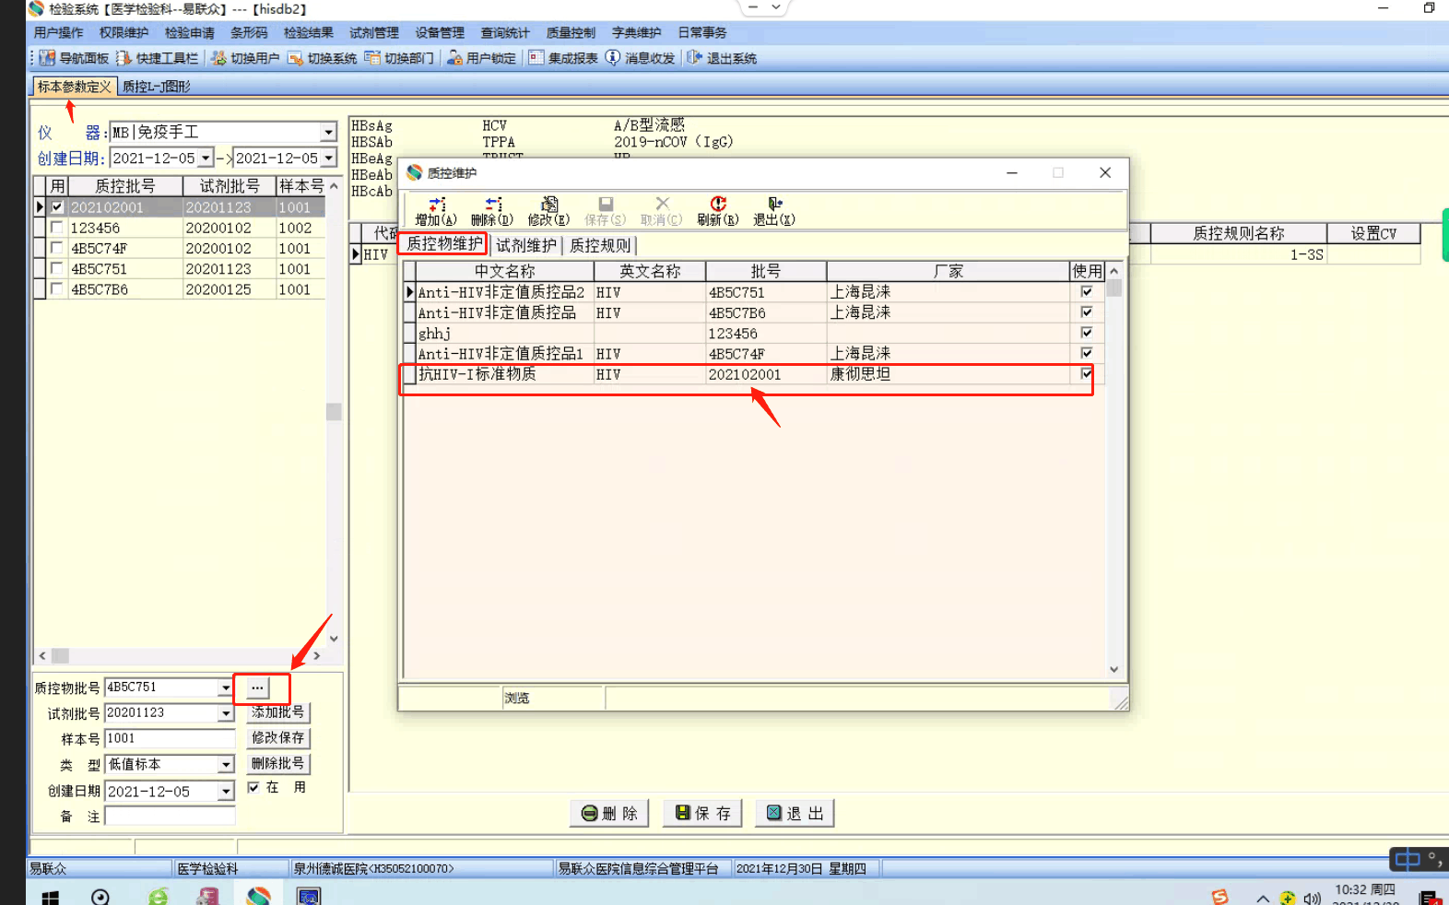Screen dimensions: 1449x905
Task: Select the Anti-HIV非定值质控品1 row
Action: (x=754, y=354)
